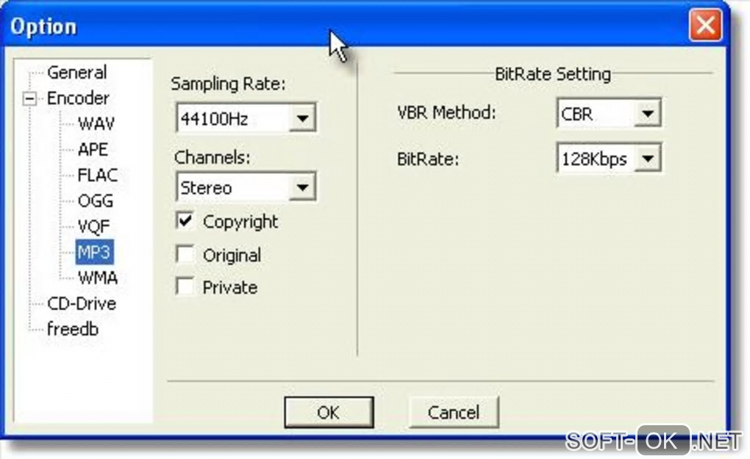
Task: Uncheck the Copyright checkbox
Action: click(x=185, y=221)
